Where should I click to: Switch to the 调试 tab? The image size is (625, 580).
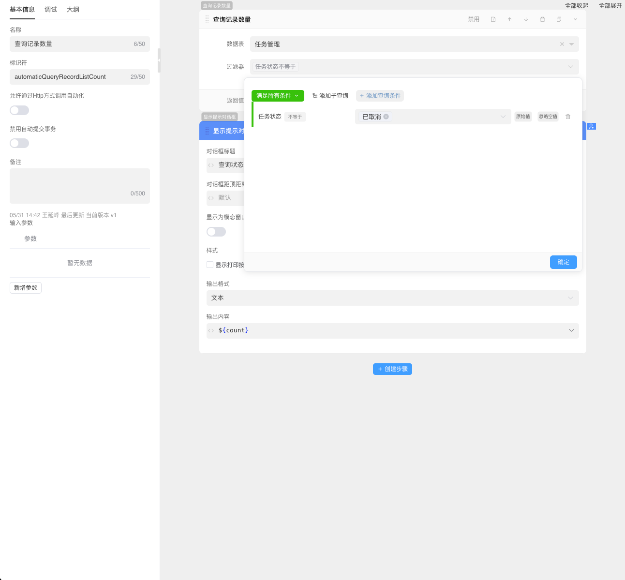click(x=51, y=10)
